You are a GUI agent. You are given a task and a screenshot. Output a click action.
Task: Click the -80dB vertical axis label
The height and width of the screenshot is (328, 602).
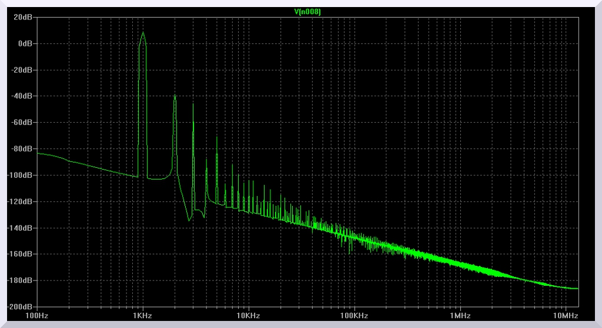(x=22, y=149)
